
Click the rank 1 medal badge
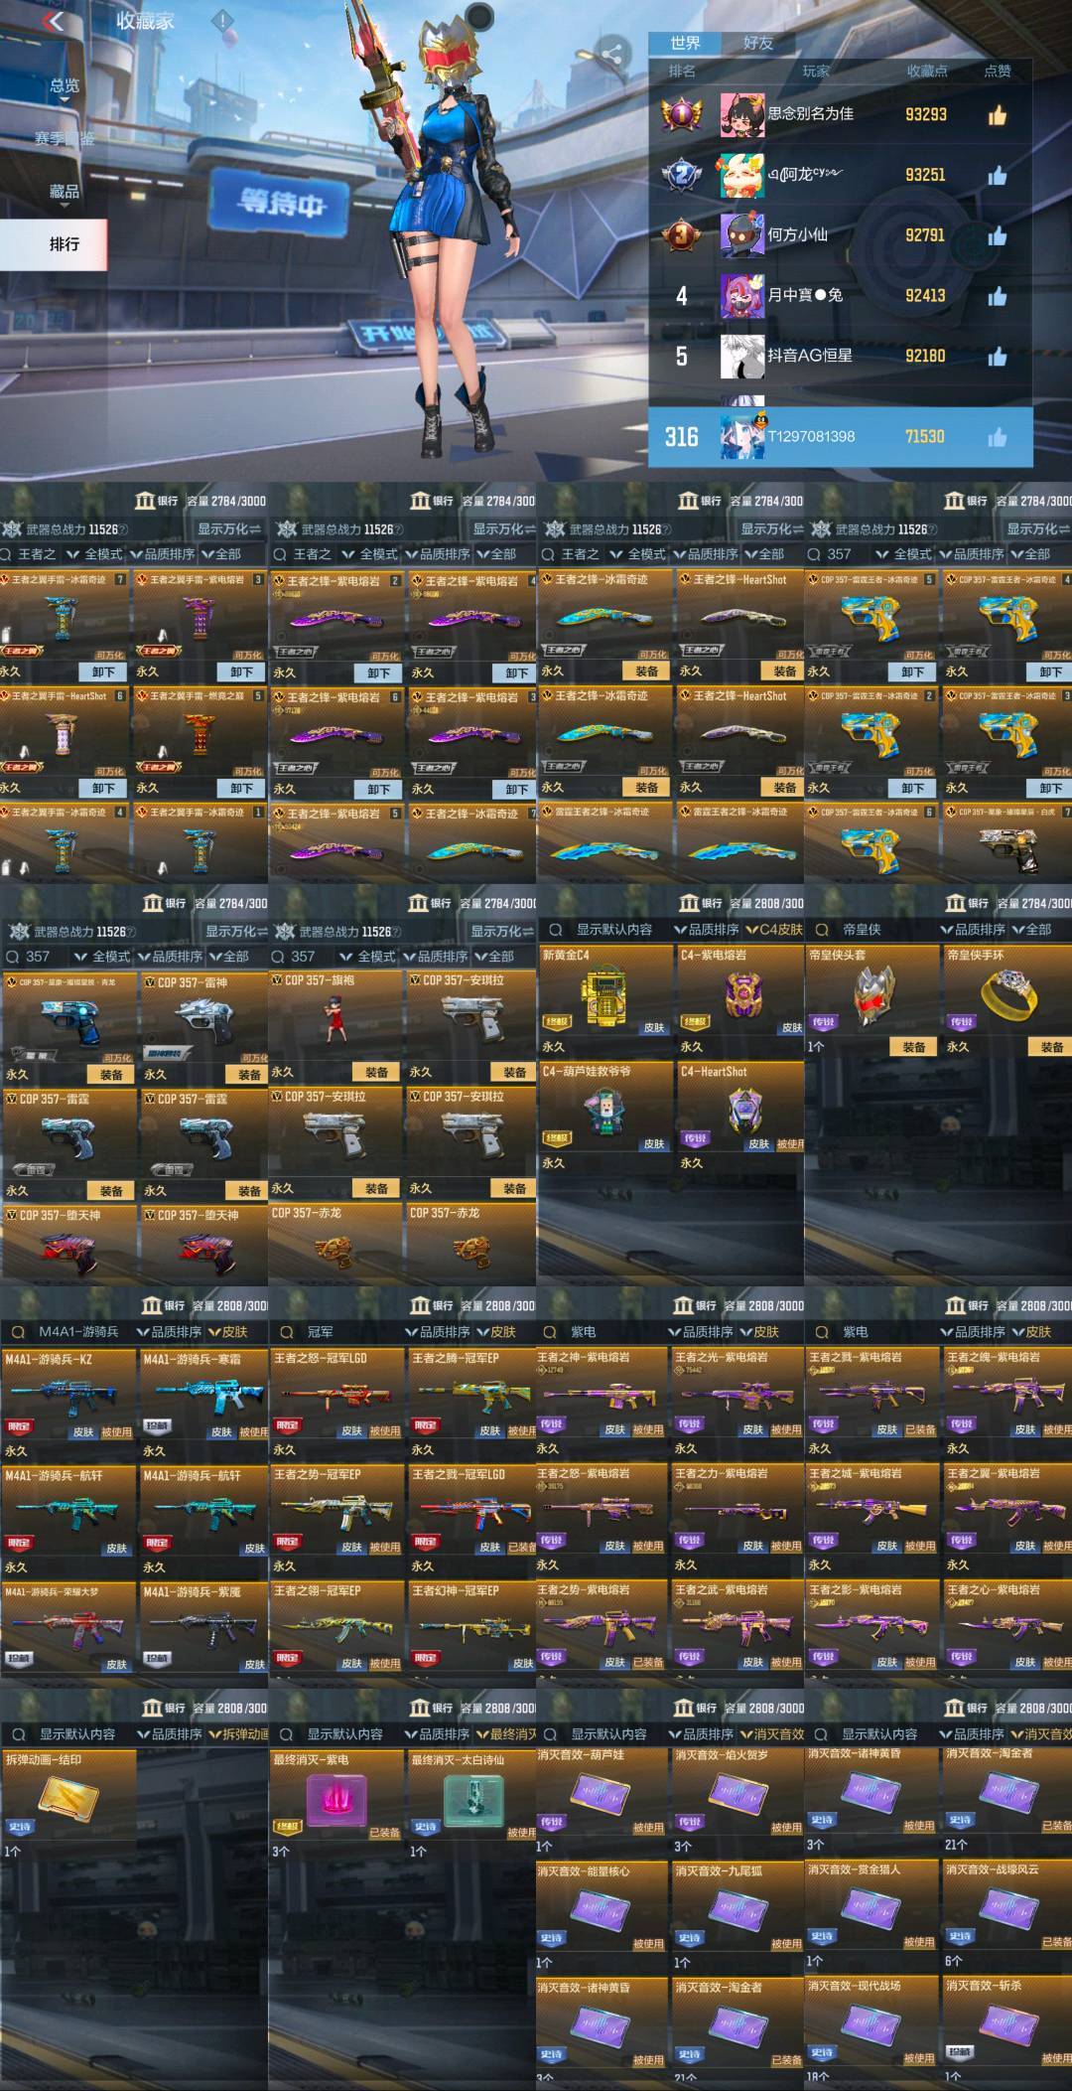click(x=682, y=114)
